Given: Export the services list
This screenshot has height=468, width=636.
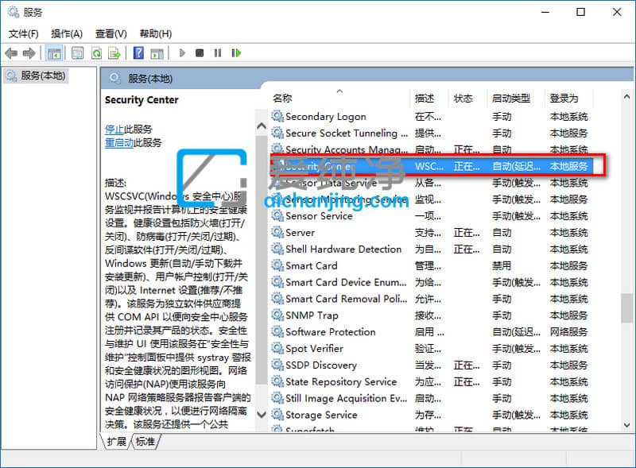Looking at the screenshot, I should point(116,53).
